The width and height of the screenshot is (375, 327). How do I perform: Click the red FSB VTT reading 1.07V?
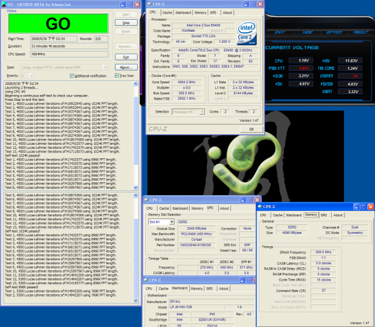301,69
